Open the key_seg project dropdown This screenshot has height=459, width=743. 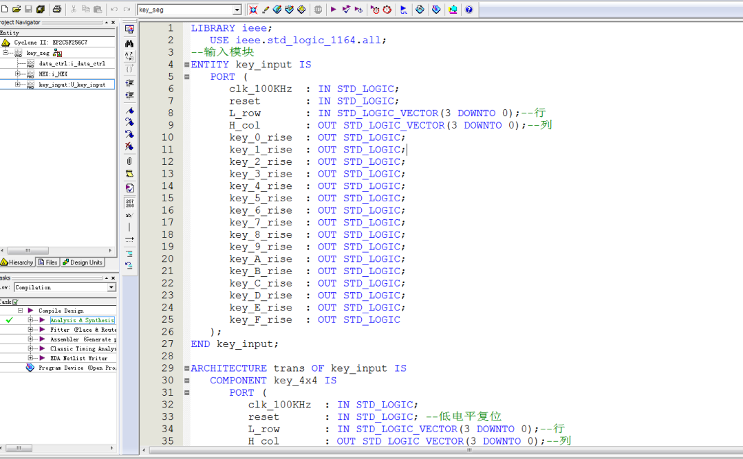point(237,10)
